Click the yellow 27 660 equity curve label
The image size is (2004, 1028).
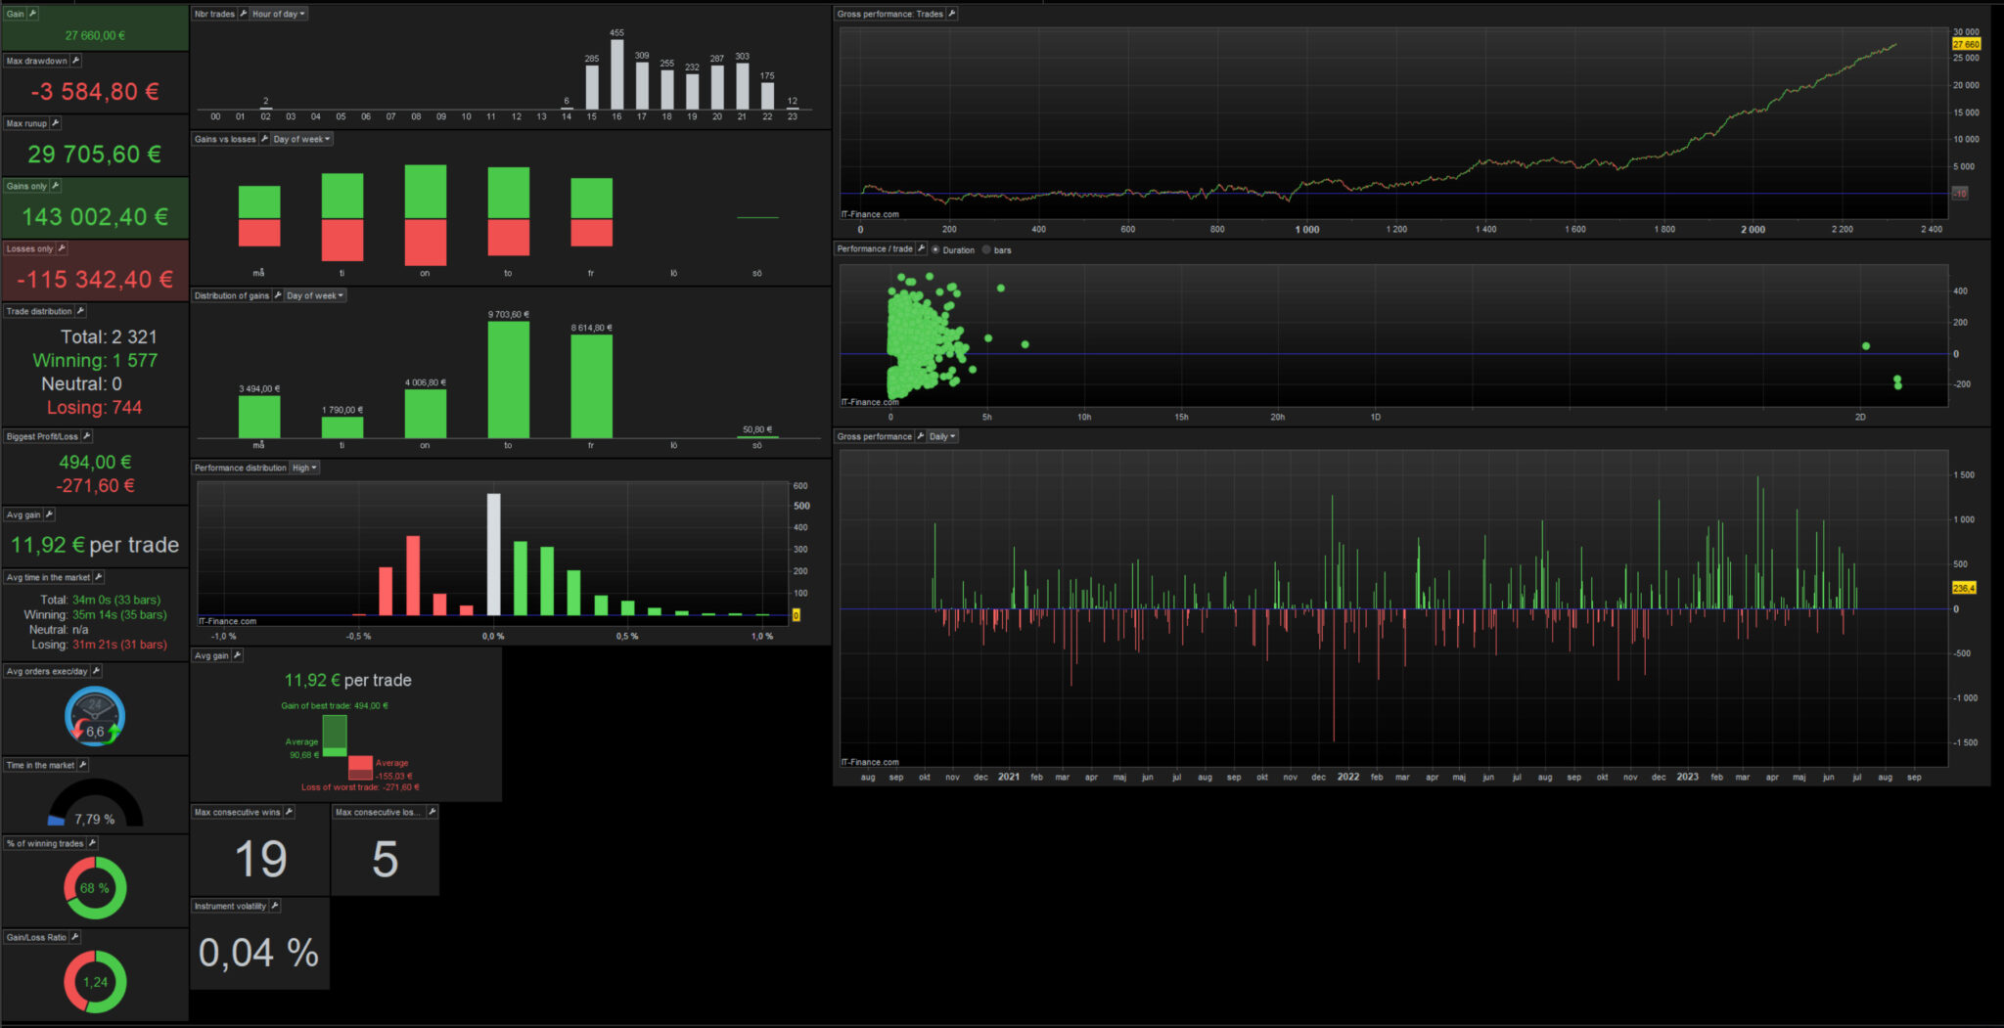point(1967,44)
